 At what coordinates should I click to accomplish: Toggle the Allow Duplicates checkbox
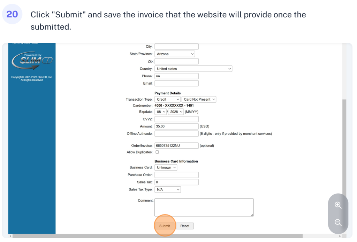pos(157,152)
